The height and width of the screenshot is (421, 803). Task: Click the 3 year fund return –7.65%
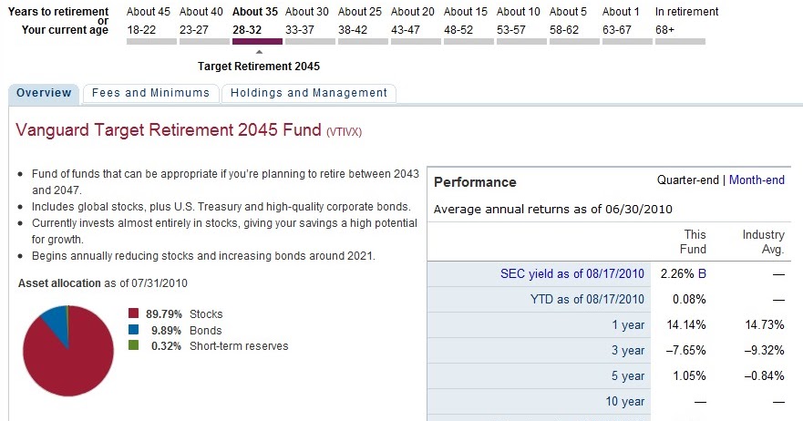coord(686,351)
